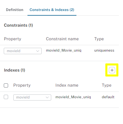Click the Indexes (1) heading

14,70
